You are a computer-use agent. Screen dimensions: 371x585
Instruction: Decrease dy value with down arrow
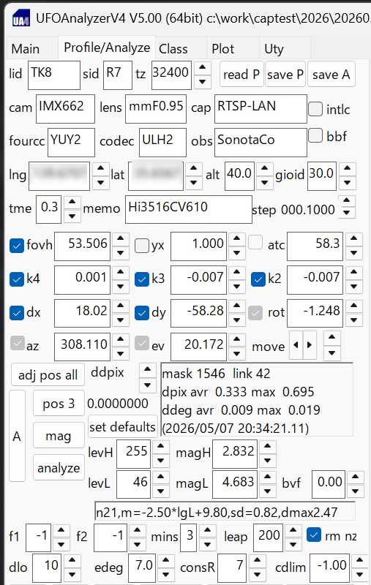click(236, 320)
